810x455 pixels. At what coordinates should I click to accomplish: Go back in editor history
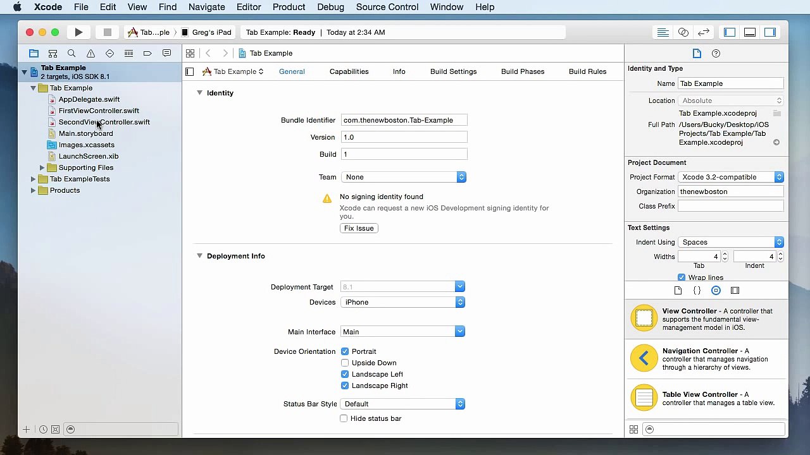[x=208, y=54]
